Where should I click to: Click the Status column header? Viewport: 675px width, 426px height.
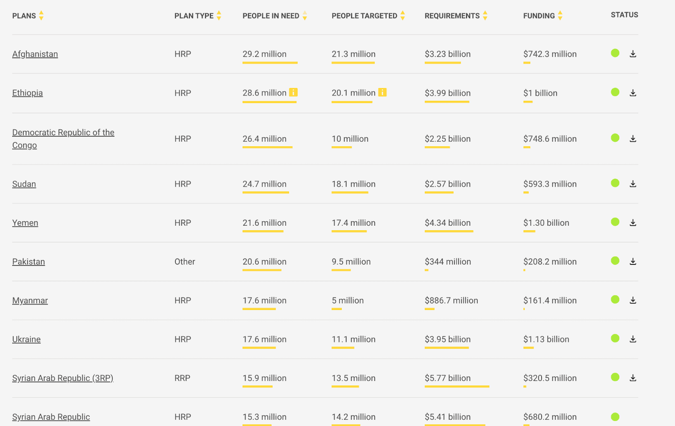coord(624,15)
